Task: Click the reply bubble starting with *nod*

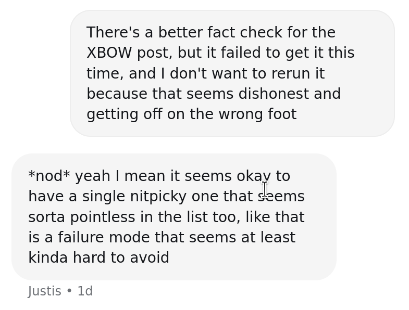Action: 173,217
